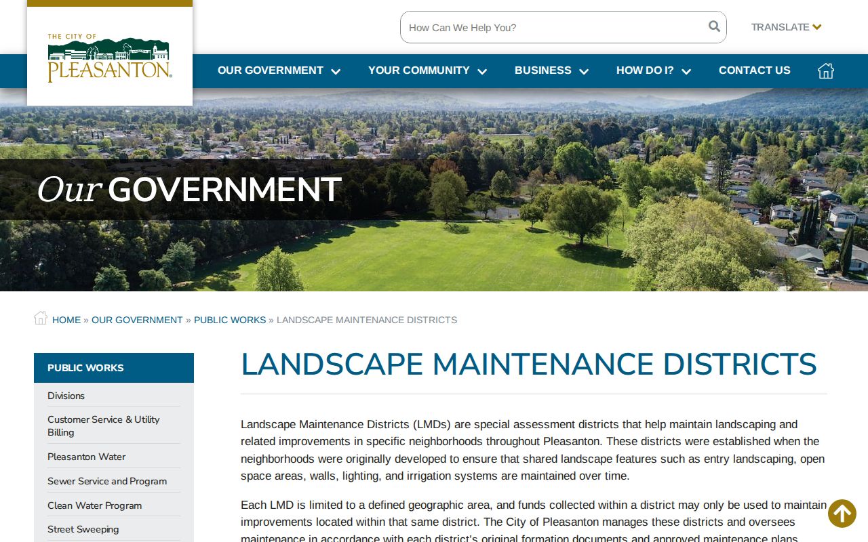This screenshot has width=868, height=542.
Task: Go to Contact Us page
Action: [755, 70]
